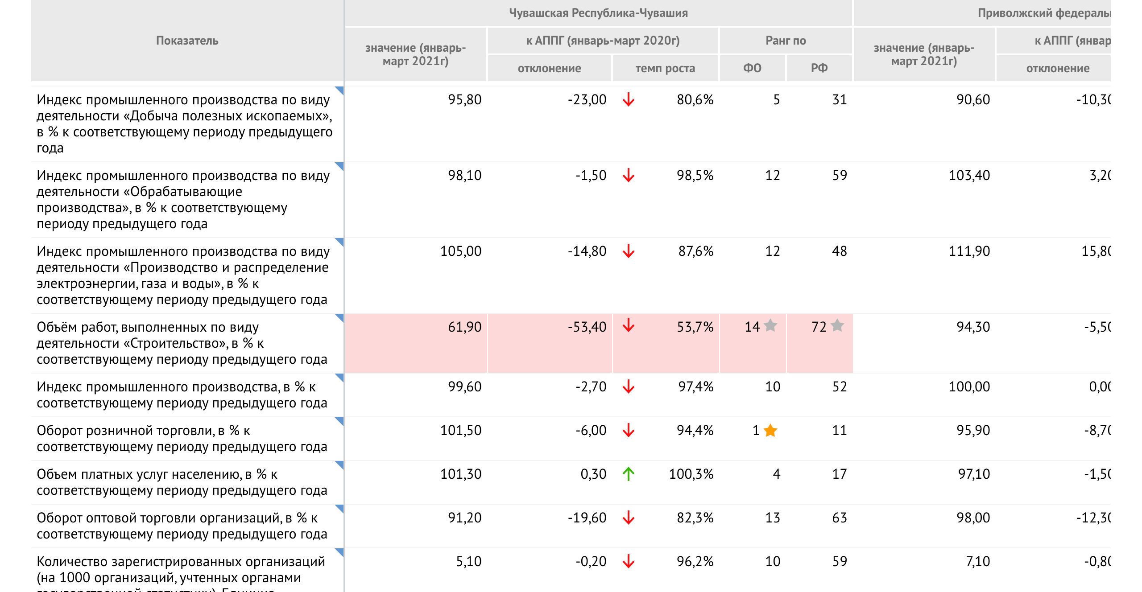
Task: Click Приволжский value 94,30 cell
Action: click(924, 343)
